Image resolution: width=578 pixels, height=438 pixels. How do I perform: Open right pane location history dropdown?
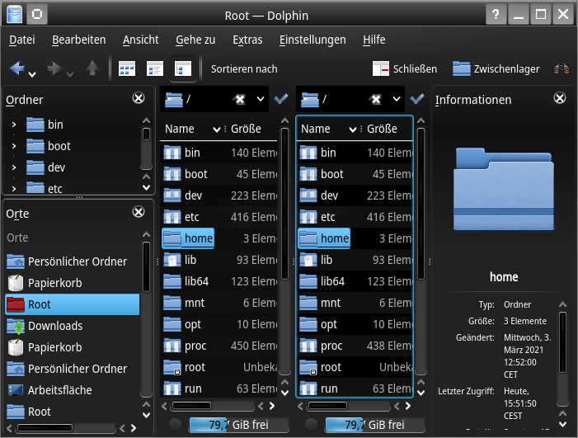(397, 99)
